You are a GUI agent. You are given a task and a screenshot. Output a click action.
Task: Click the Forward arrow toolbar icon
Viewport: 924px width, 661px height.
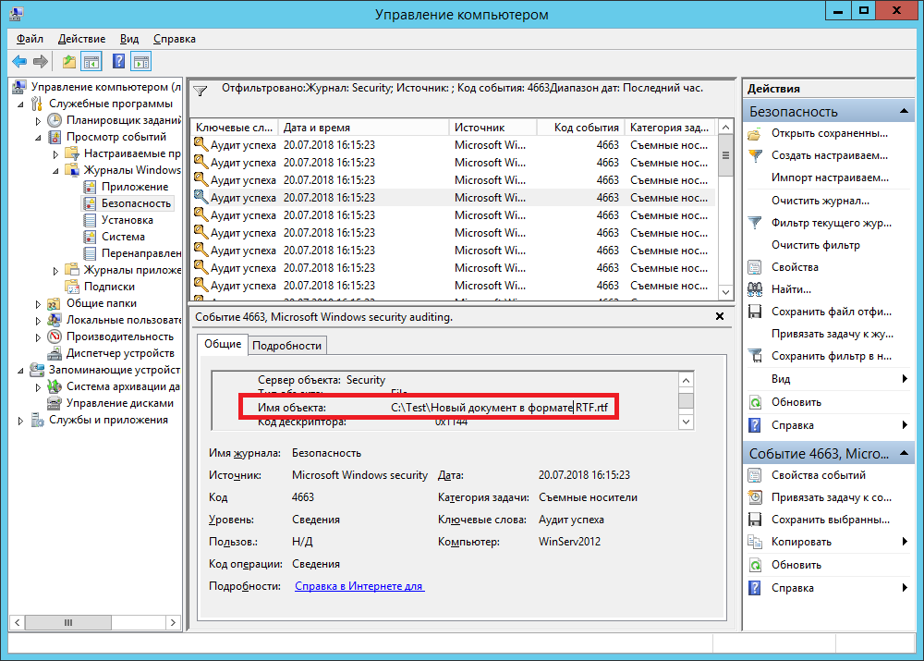[41, 62]
